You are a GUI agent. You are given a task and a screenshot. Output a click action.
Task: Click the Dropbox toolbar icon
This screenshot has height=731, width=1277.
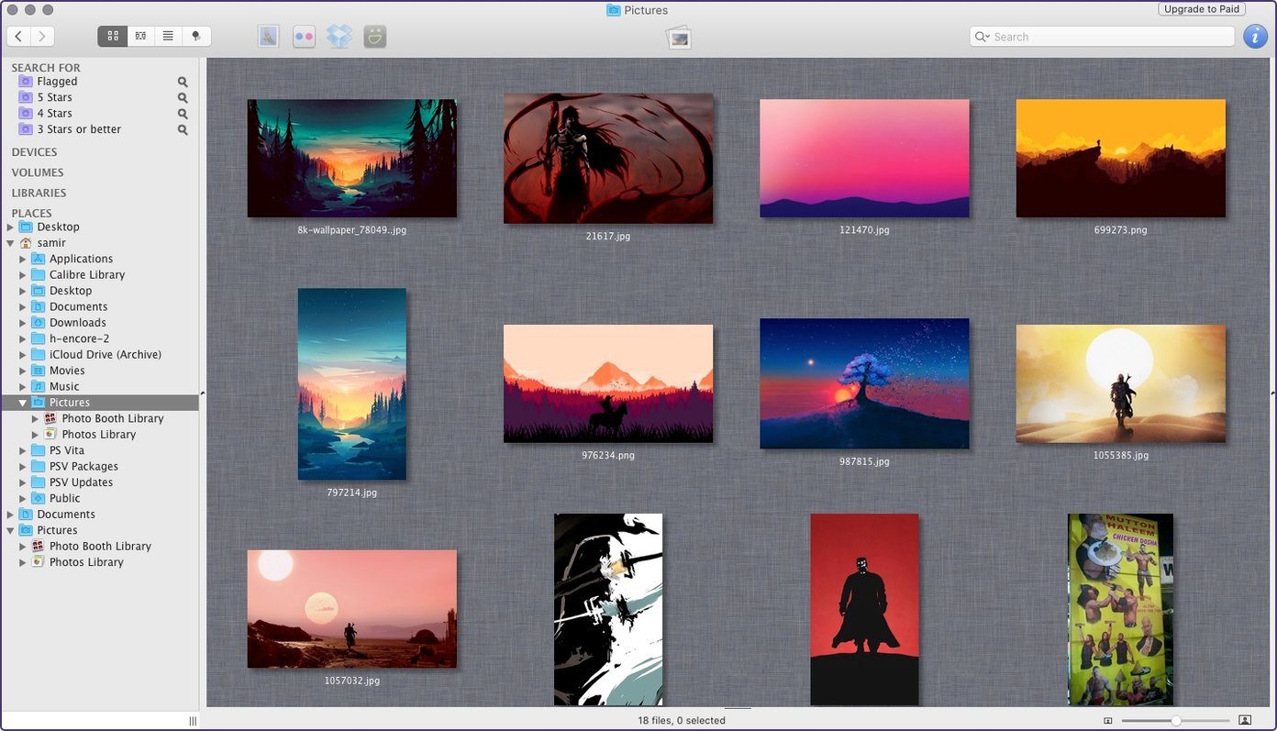(339, 37)
